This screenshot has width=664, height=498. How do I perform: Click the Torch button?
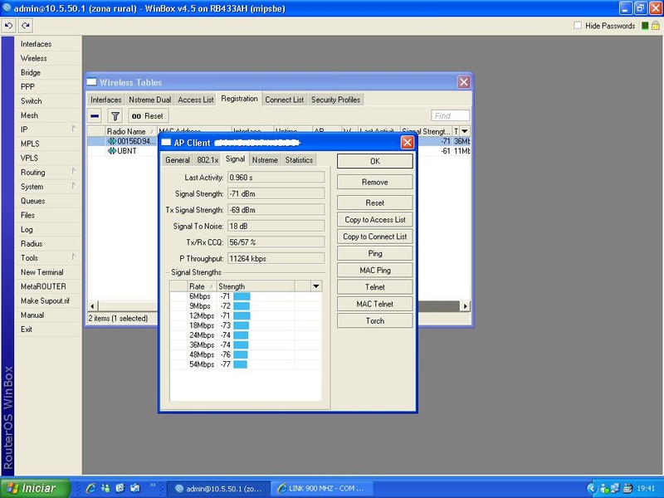[x=375, y=321]
